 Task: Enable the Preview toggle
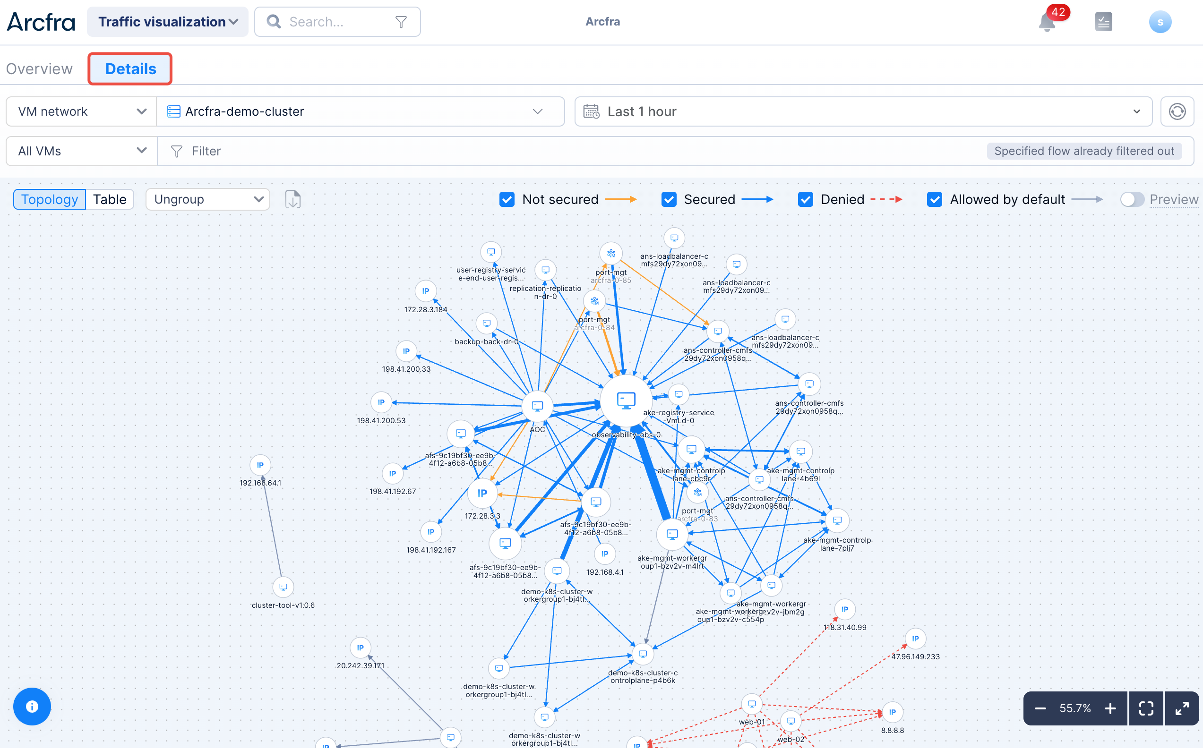[1132, 199]
